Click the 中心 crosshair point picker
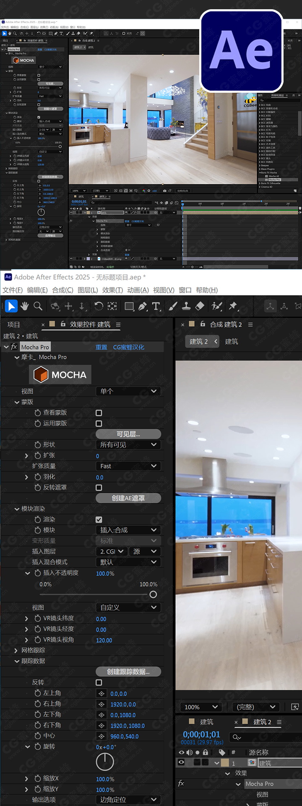This screenshot has width=302, height=806. coord(101,736)
